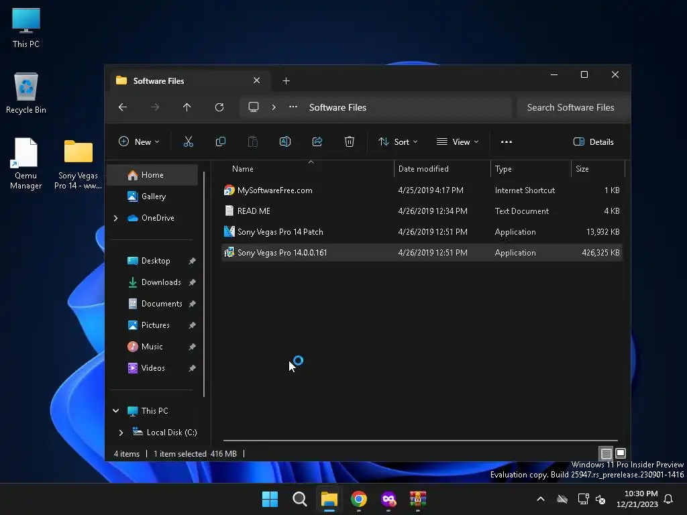Sort by Type column header
The width and height of the screenshot is (687, 515).
point(531,169)
